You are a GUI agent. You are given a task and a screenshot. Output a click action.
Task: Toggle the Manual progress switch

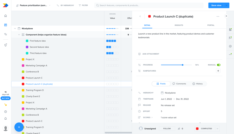click(x=218, y=65)
